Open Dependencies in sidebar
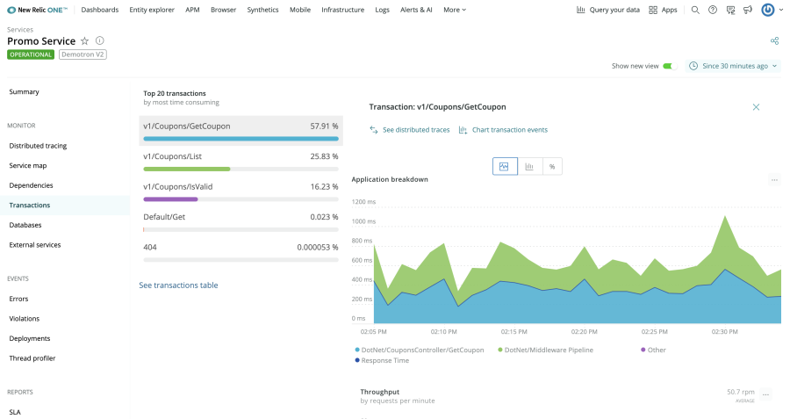 click(31, 185)
